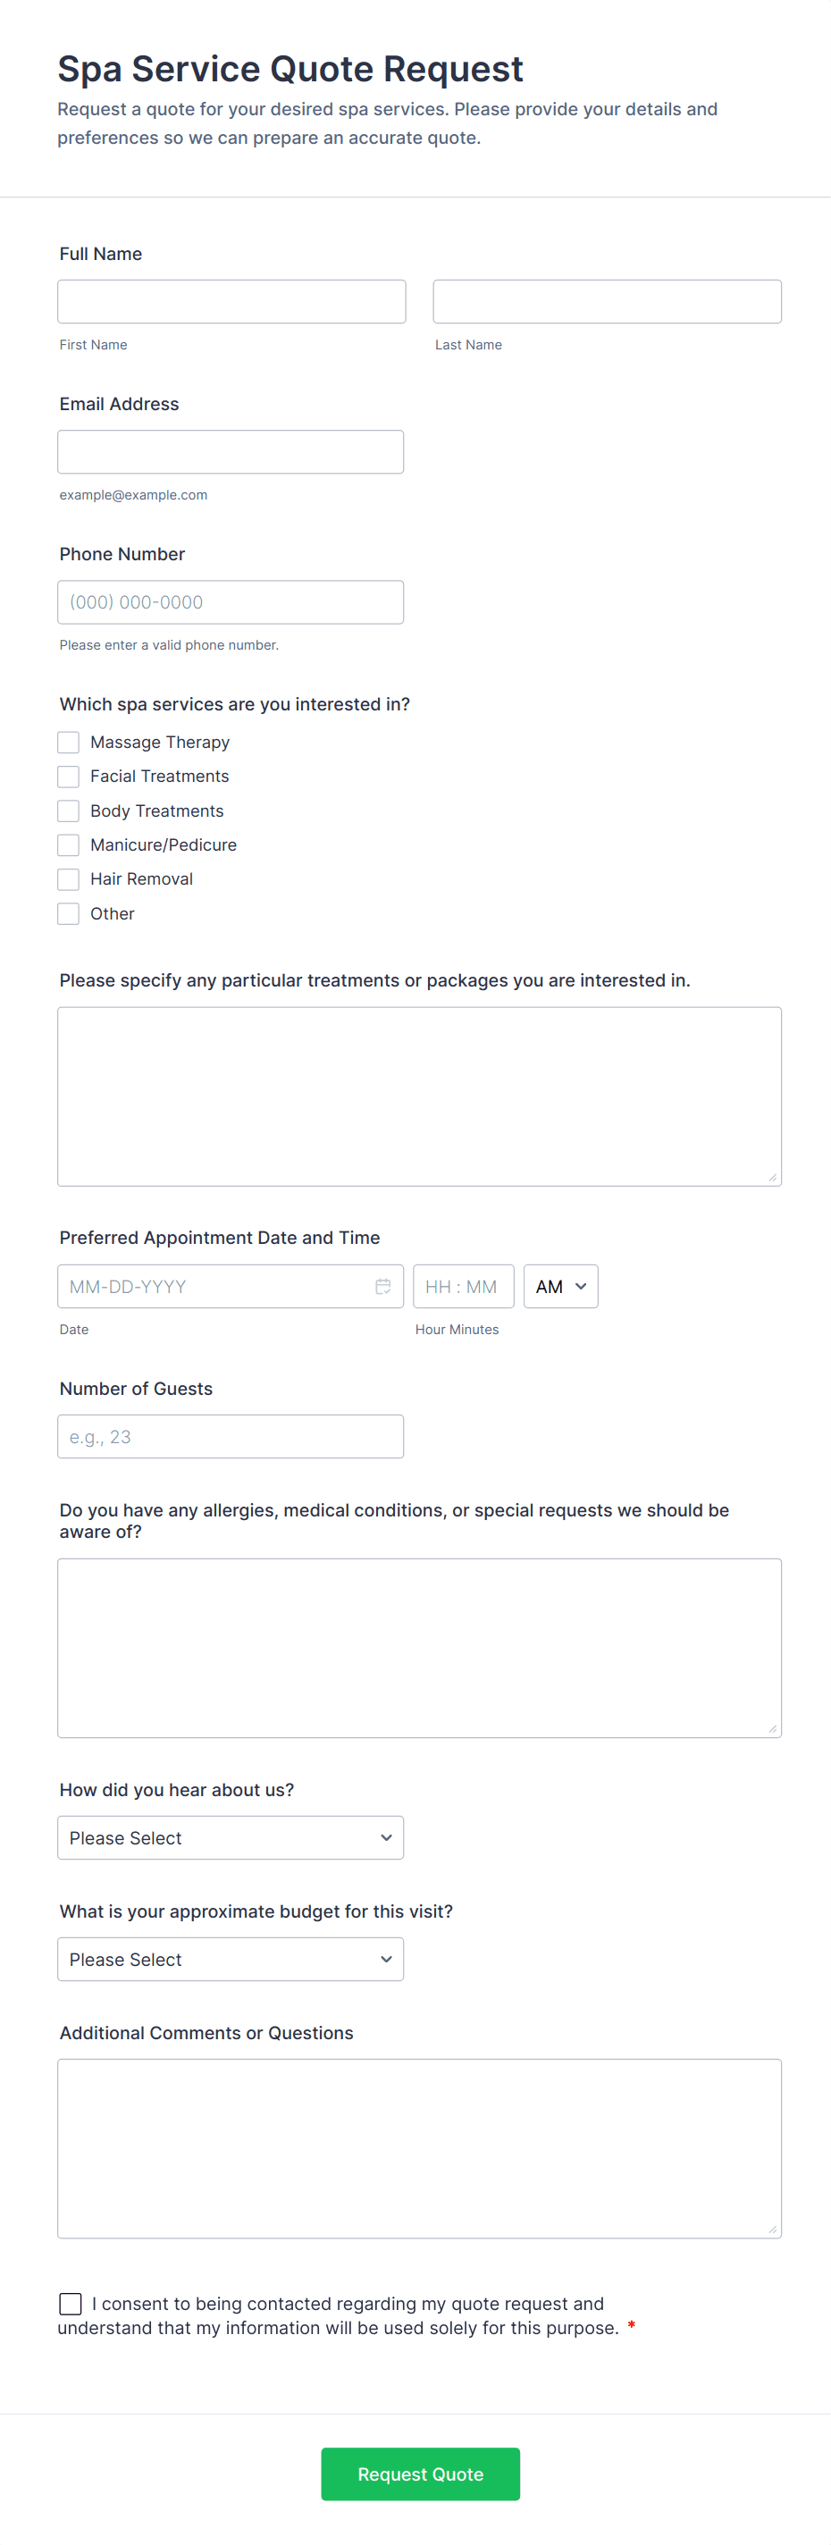The width and height of the screenshot is (831, 2545).
Task: Focus the hour and minutes time field
Action: [463, 1286]
